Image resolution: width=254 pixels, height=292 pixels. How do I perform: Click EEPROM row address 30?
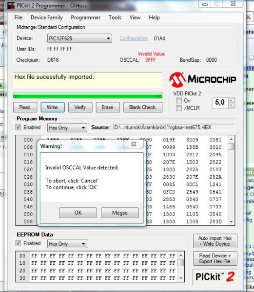(22, 278)
